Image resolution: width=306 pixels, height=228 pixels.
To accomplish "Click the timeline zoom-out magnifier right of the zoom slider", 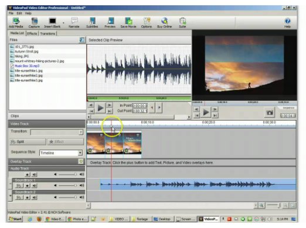I will (x=285, y=205).
